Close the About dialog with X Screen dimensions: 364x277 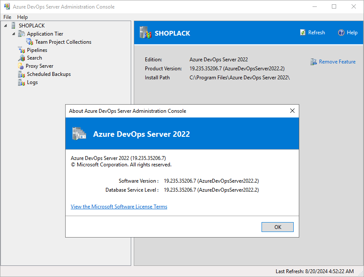[x=292, y=111]
